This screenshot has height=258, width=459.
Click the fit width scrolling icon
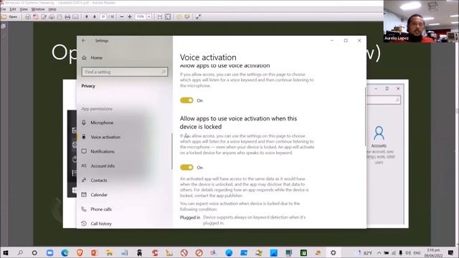point(160,17)
